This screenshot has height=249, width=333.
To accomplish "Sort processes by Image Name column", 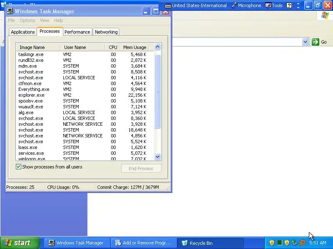I will point(38,47).
